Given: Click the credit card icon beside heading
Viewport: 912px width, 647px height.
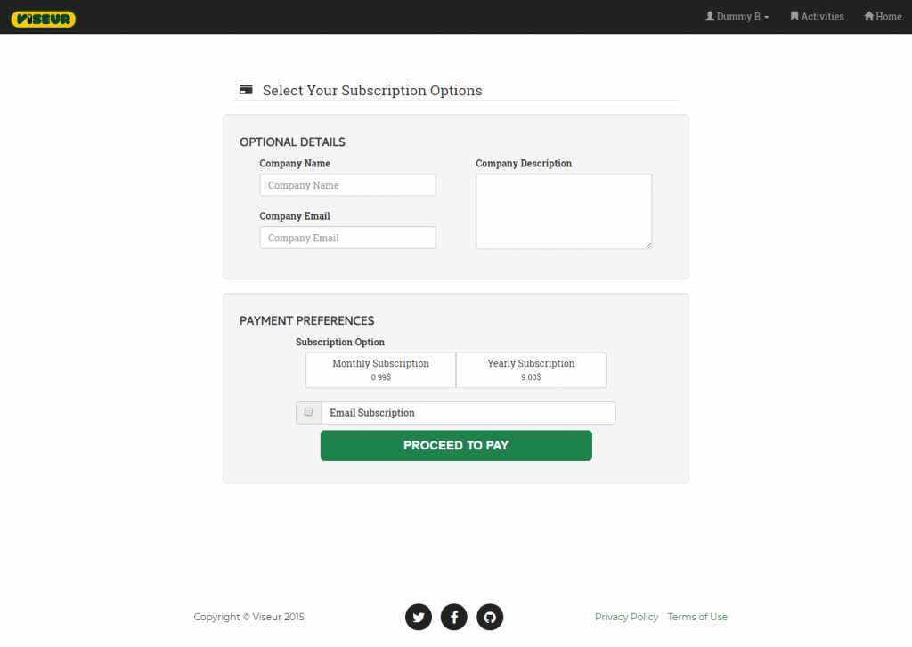Looking at the screenshot, I should 246,90.
